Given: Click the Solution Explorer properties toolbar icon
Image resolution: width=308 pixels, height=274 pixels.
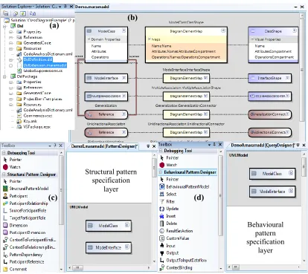Looking at the screenshot, I should tap(5, 13).
